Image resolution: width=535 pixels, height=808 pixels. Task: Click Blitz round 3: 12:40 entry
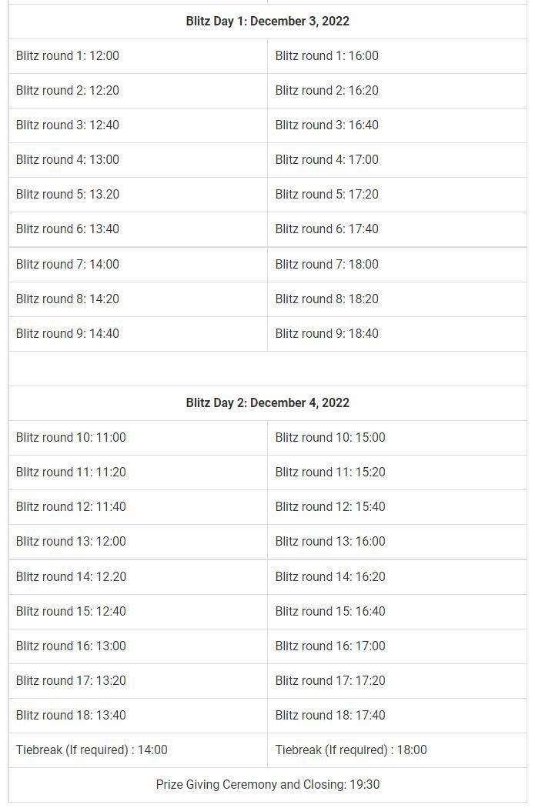tap(68, 125)
